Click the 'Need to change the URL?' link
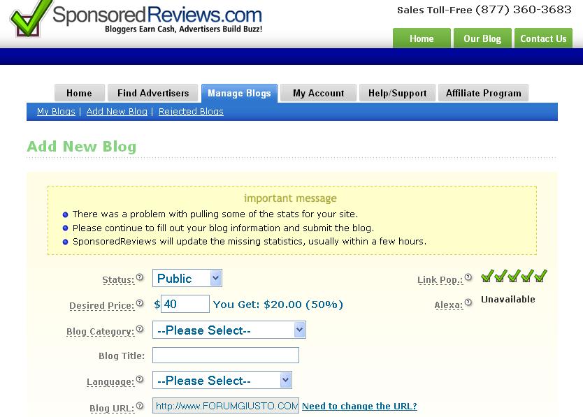 [359, 407]
